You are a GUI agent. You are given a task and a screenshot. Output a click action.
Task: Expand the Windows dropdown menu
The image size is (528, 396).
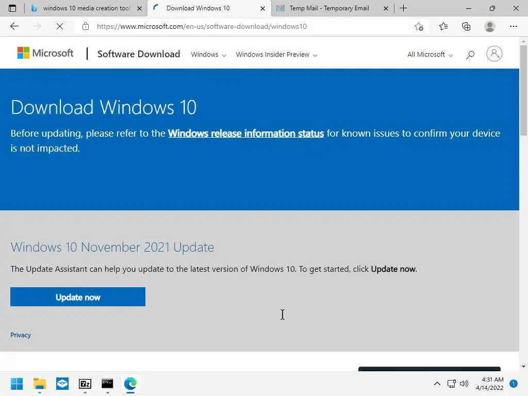tap(208, 55)
